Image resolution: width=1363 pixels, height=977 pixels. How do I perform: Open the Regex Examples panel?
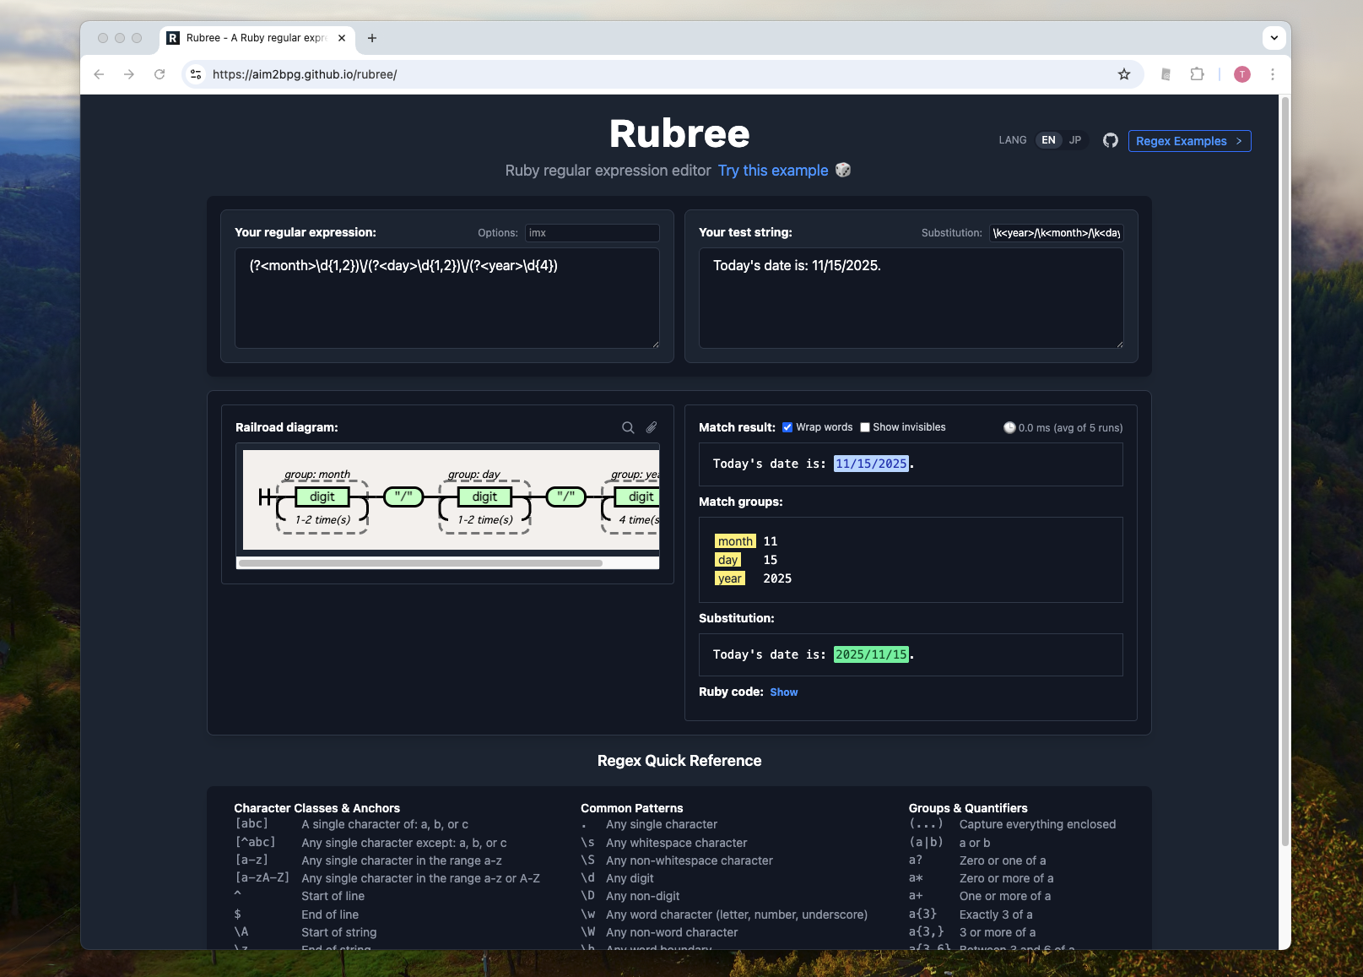1188,141
